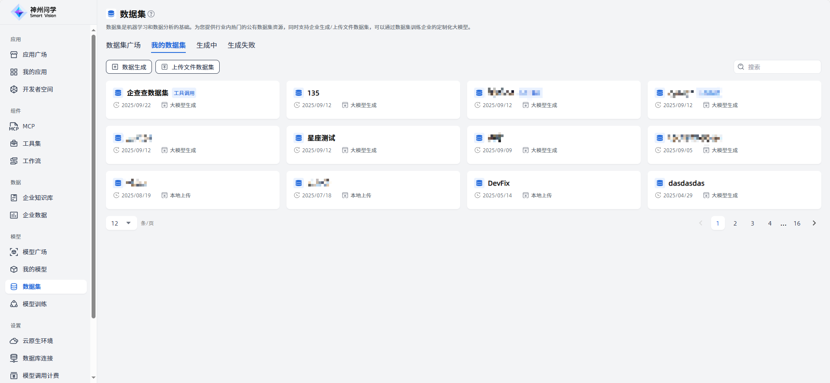Open 工作流 from the sidebar
This screenshot has height=383, width=830.
pos(32,161)
